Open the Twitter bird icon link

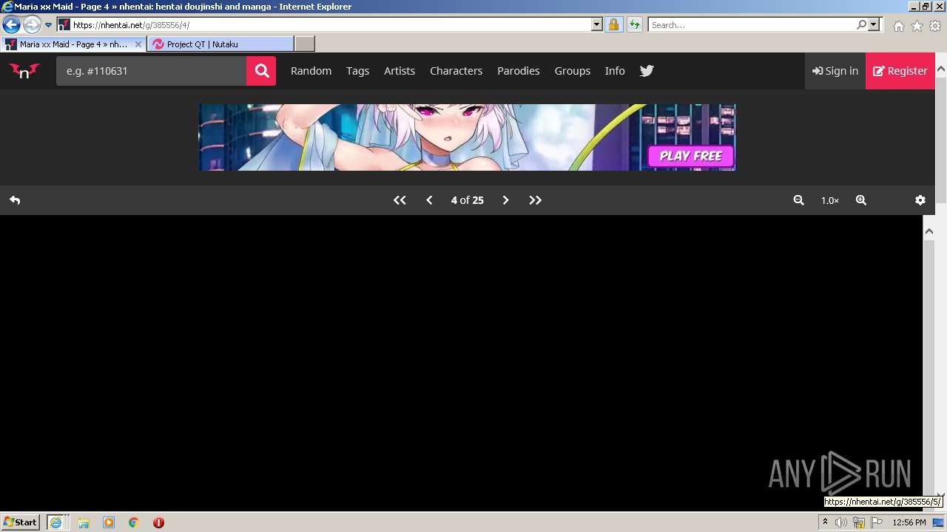pyautogui.click(x=647, y=71)
